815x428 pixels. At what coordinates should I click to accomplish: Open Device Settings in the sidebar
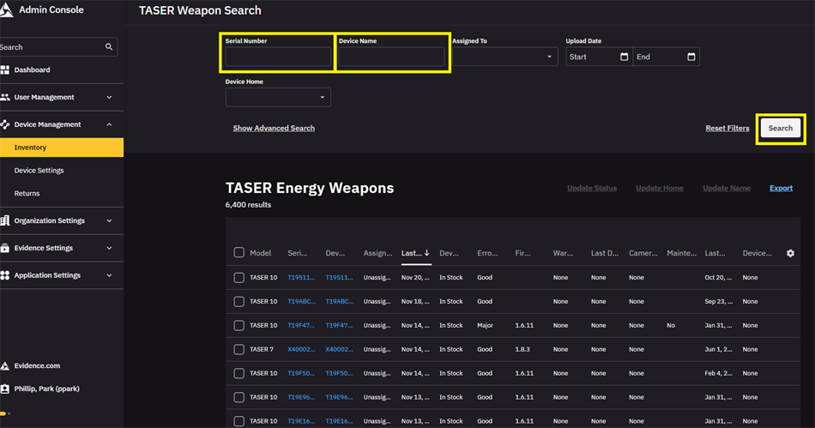39,171
